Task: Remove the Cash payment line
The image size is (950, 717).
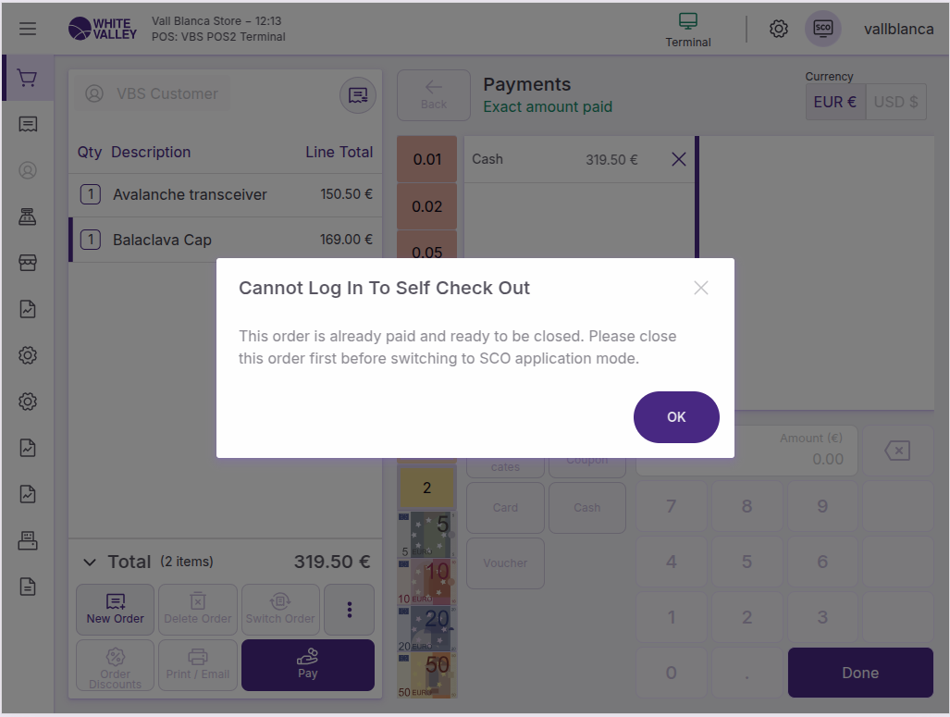Action: point(678,159)
